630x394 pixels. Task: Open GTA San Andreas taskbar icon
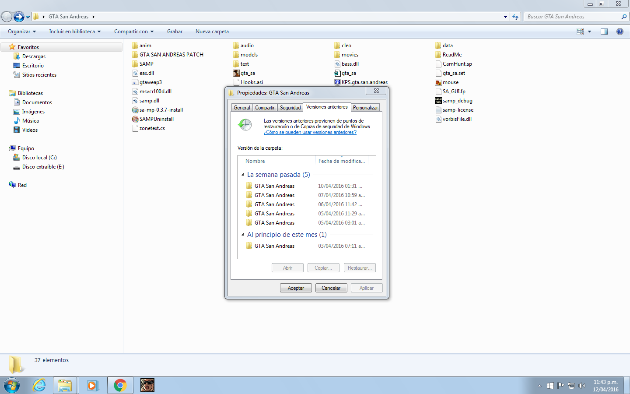point(147,385)
